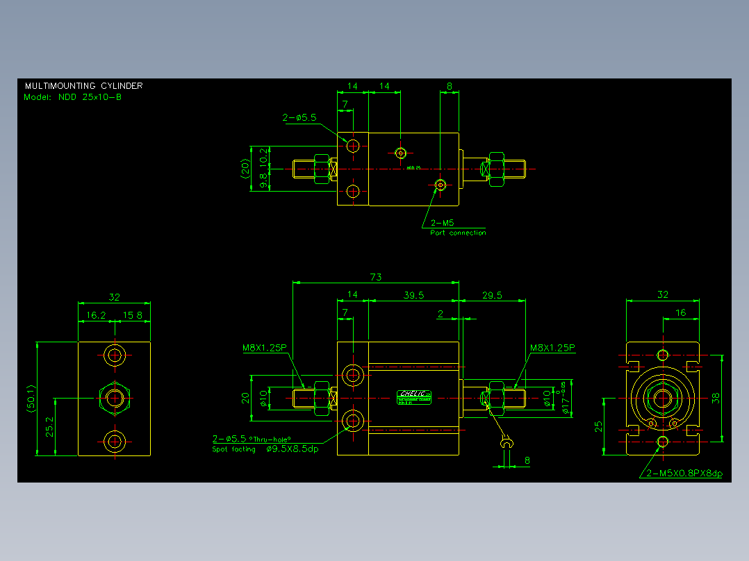Select the "15 8" dimension value
The width and height of the screenshot is (749, 561).
(133, 315)
